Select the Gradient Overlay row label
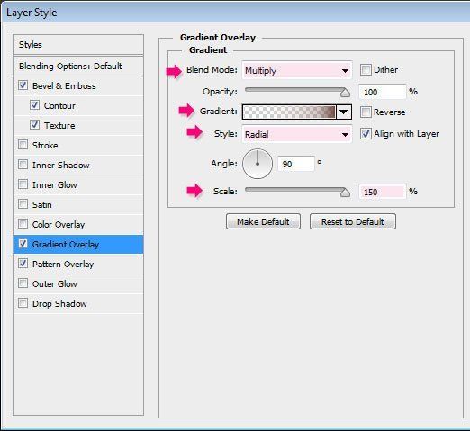Screen dimensions: 470x431 (66, 244)
